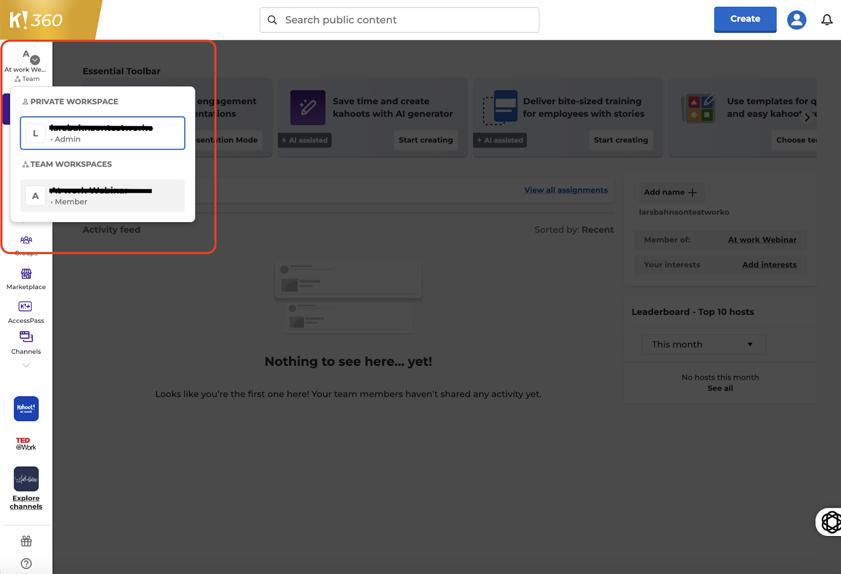Click the Kahoot 360 logo
The height and width of the screenshot is (574, 841).
click(36, 20)
